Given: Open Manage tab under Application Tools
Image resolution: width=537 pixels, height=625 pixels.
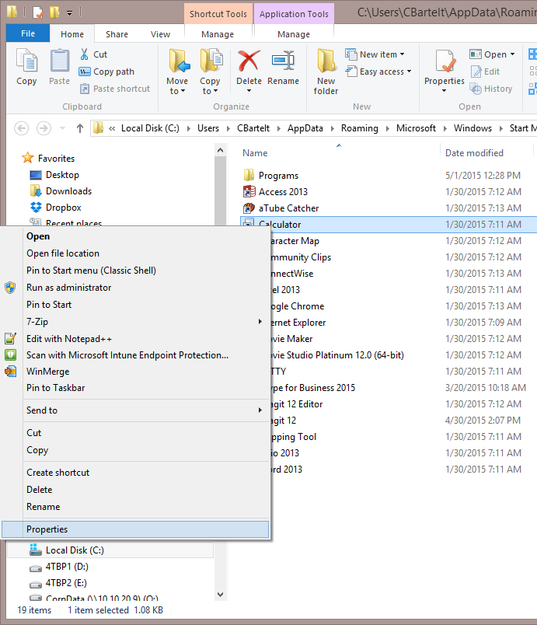Looking at the screenshot, I should [294, 34].
